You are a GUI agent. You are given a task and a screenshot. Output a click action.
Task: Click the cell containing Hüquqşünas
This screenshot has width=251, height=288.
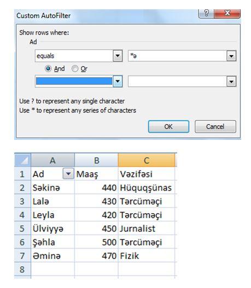(x=147, y=187)
